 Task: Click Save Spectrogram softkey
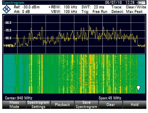click(x=86, y=105)
